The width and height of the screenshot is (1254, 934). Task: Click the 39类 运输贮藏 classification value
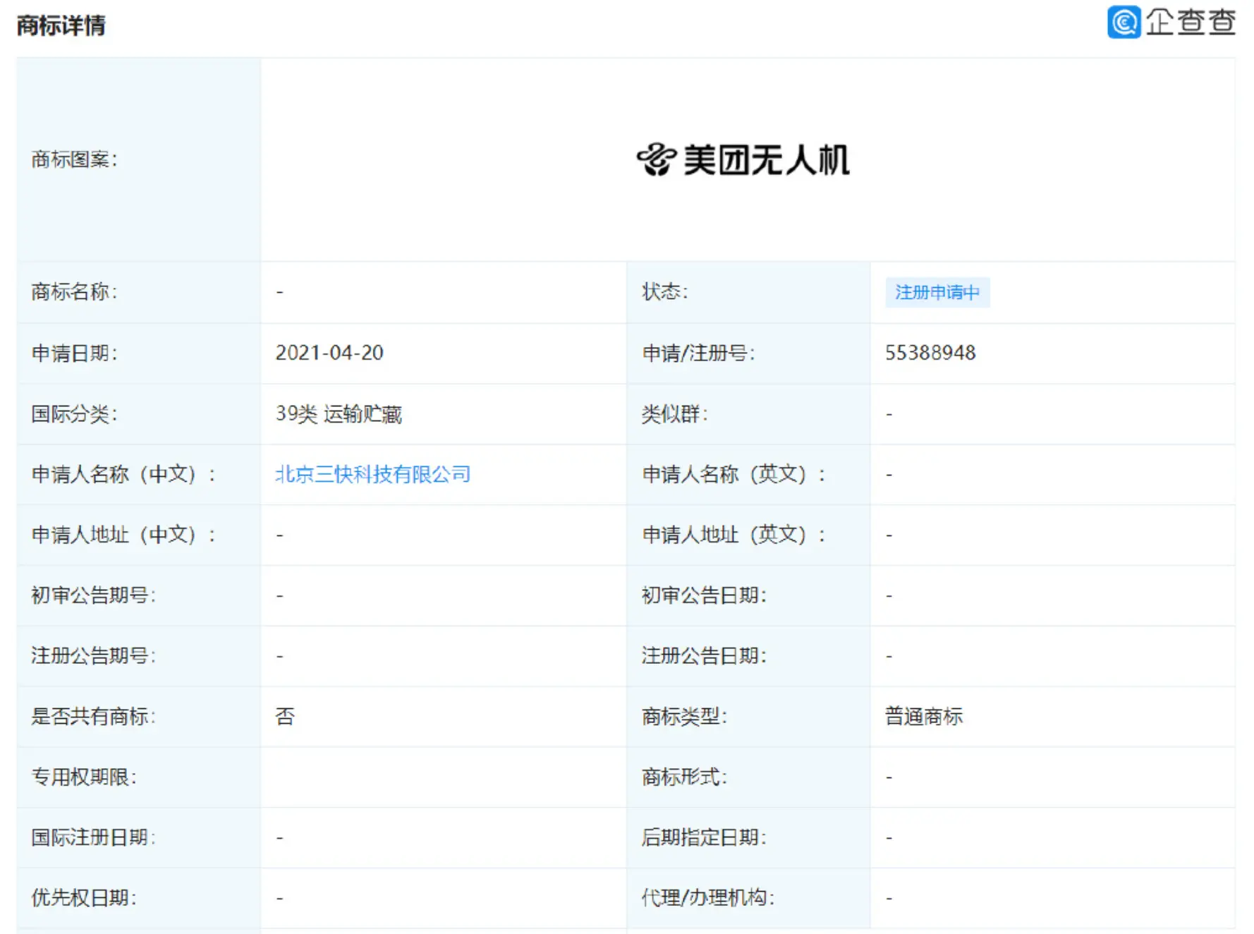339,413
